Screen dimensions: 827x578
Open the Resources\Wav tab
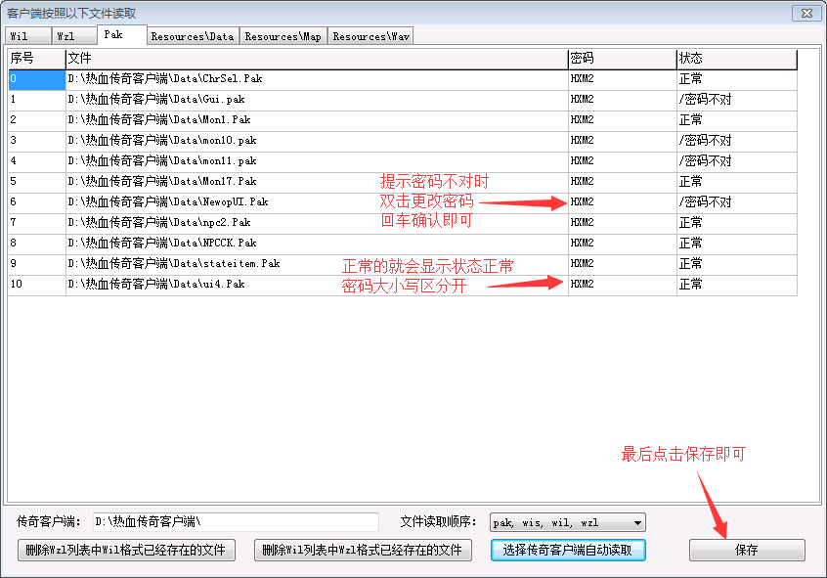(x=370, y=36)
